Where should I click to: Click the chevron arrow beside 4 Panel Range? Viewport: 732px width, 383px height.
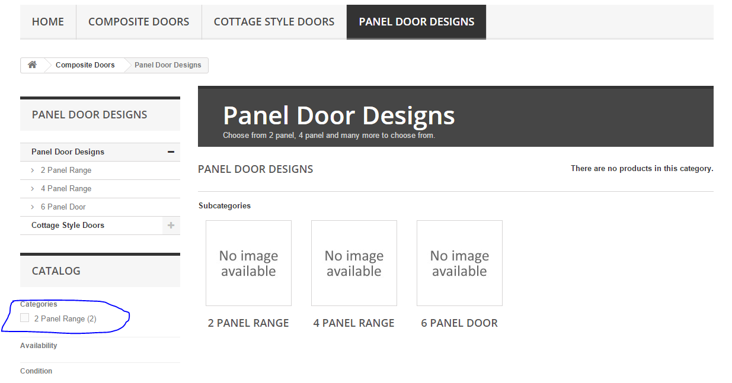tap(33, 188)
